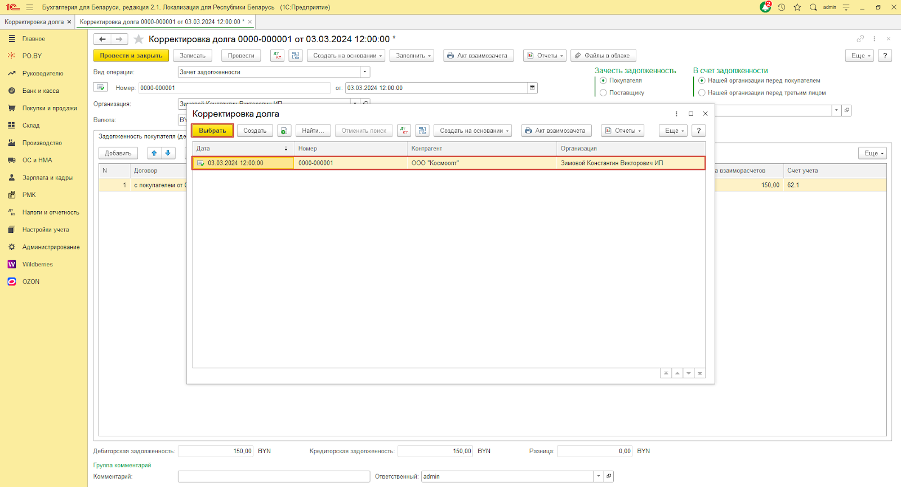Show Дт/Кт postings icon in main toolbar

[x=278, y=56]
